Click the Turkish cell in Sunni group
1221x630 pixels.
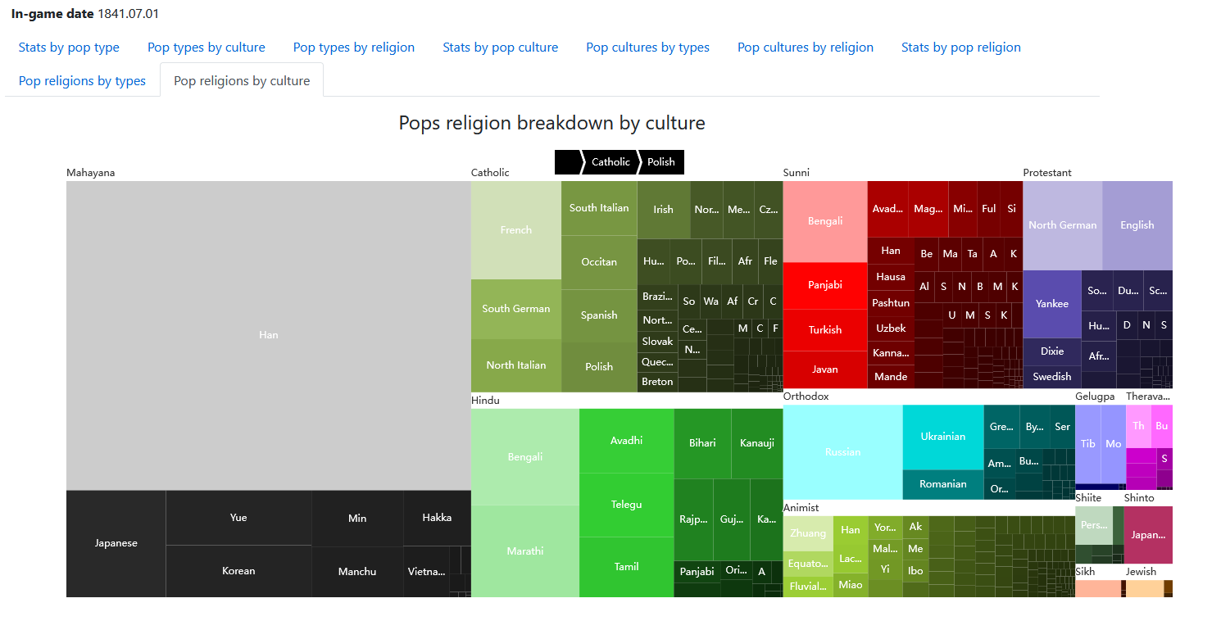[825, 330]
